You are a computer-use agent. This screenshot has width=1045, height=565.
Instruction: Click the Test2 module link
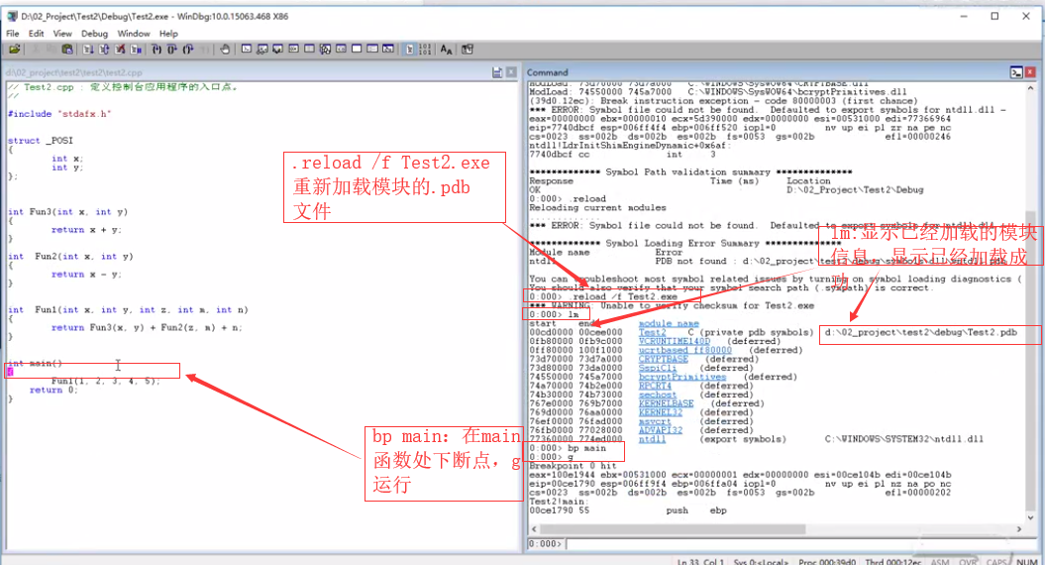(x=652, y=332)
